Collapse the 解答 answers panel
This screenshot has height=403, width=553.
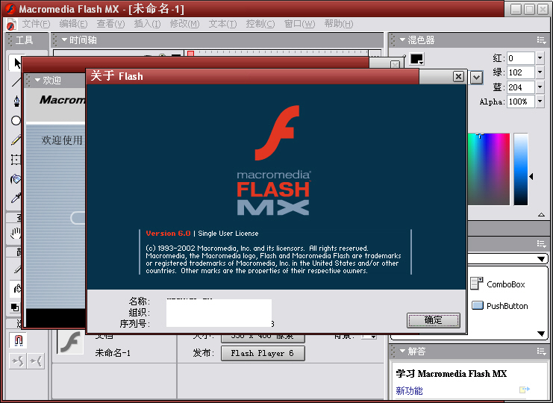click(x=402, y=351)
